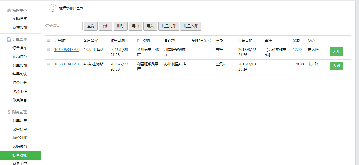Check the box for order 106001341791
The image size is (359, 165).
click(48, 64)
